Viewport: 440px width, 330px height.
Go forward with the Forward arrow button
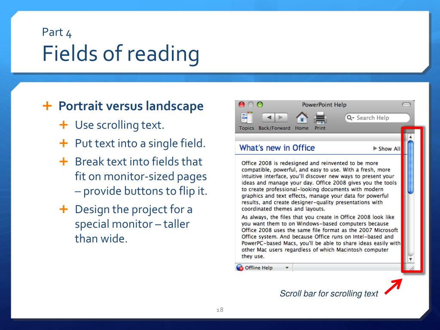(x=281, y=118)
